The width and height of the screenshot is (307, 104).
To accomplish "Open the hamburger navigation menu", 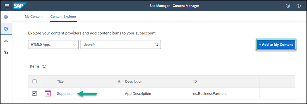I will pyautogui.click(x=7, y=6).
